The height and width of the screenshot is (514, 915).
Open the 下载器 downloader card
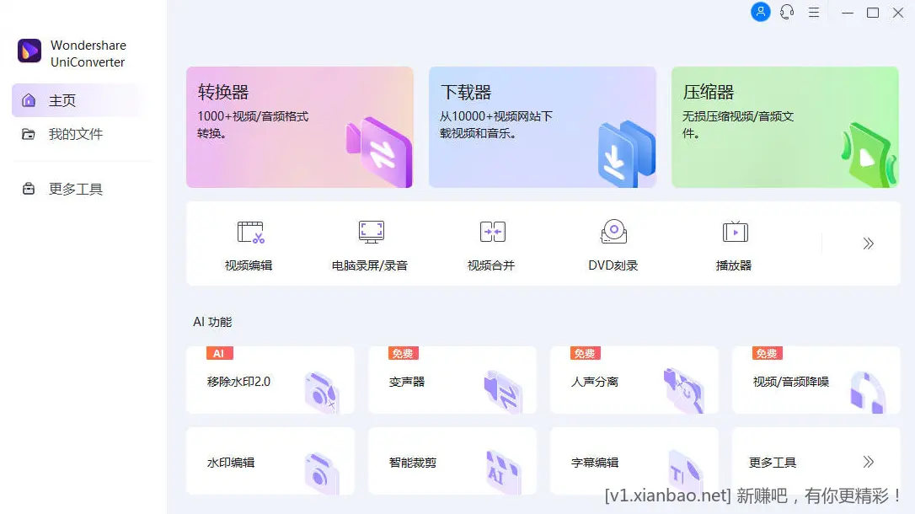tap(542, 127)
